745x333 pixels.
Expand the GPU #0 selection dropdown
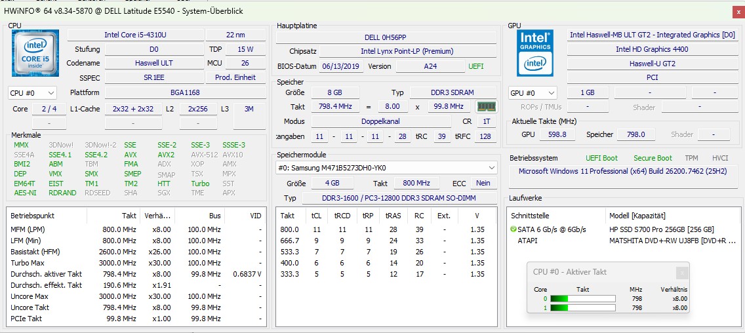coord(533,93)
